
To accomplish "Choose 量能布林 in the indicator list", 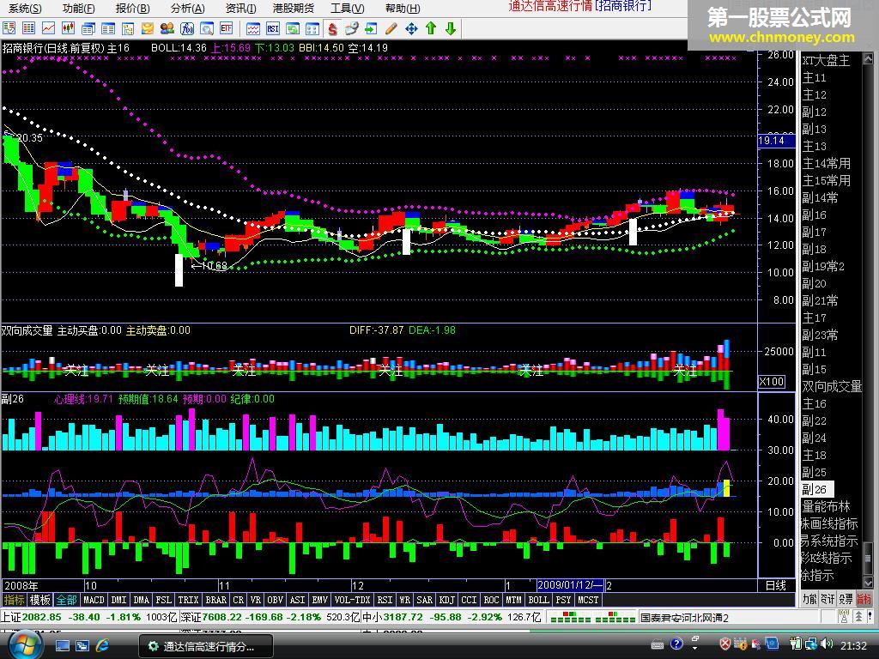I will point(826,506).
